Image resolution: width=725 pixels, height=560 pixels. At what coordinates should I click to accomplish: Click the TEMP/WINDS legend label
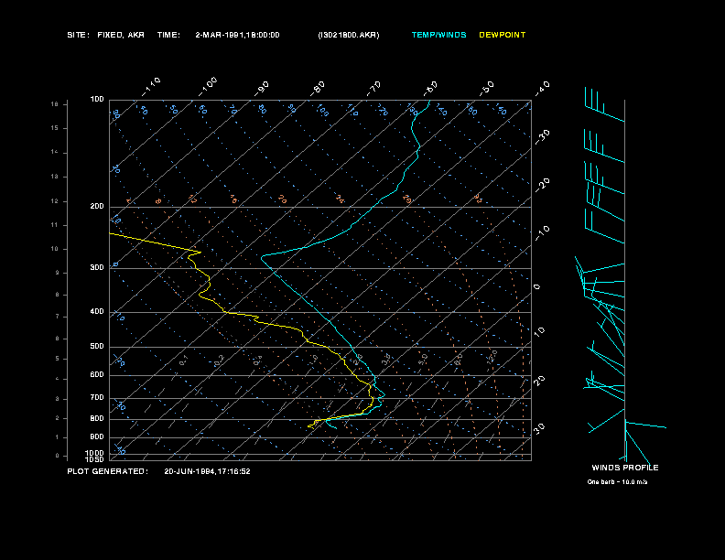438,35
